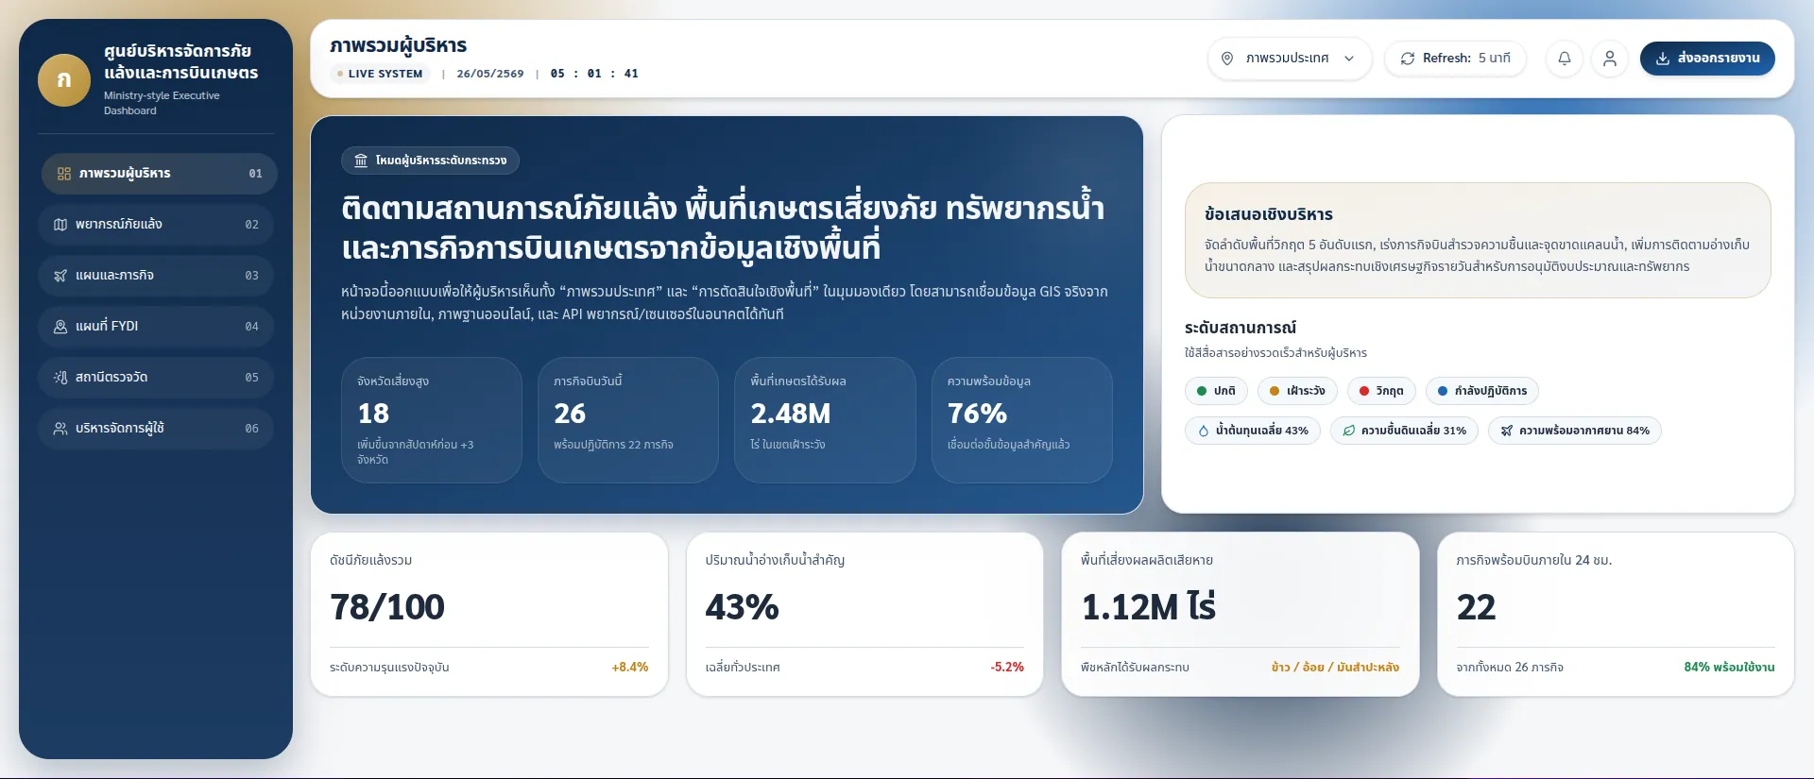Select the ปกติ status chip
This screenshot has width=1814, height=779.
(x=1216, y=391)
